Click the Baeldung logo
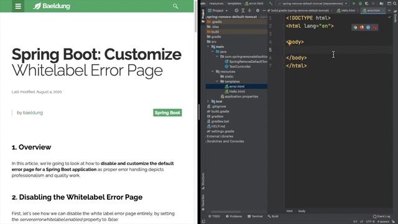The height and width of the screenshot is (224, 398). click(x=52, y=6)
